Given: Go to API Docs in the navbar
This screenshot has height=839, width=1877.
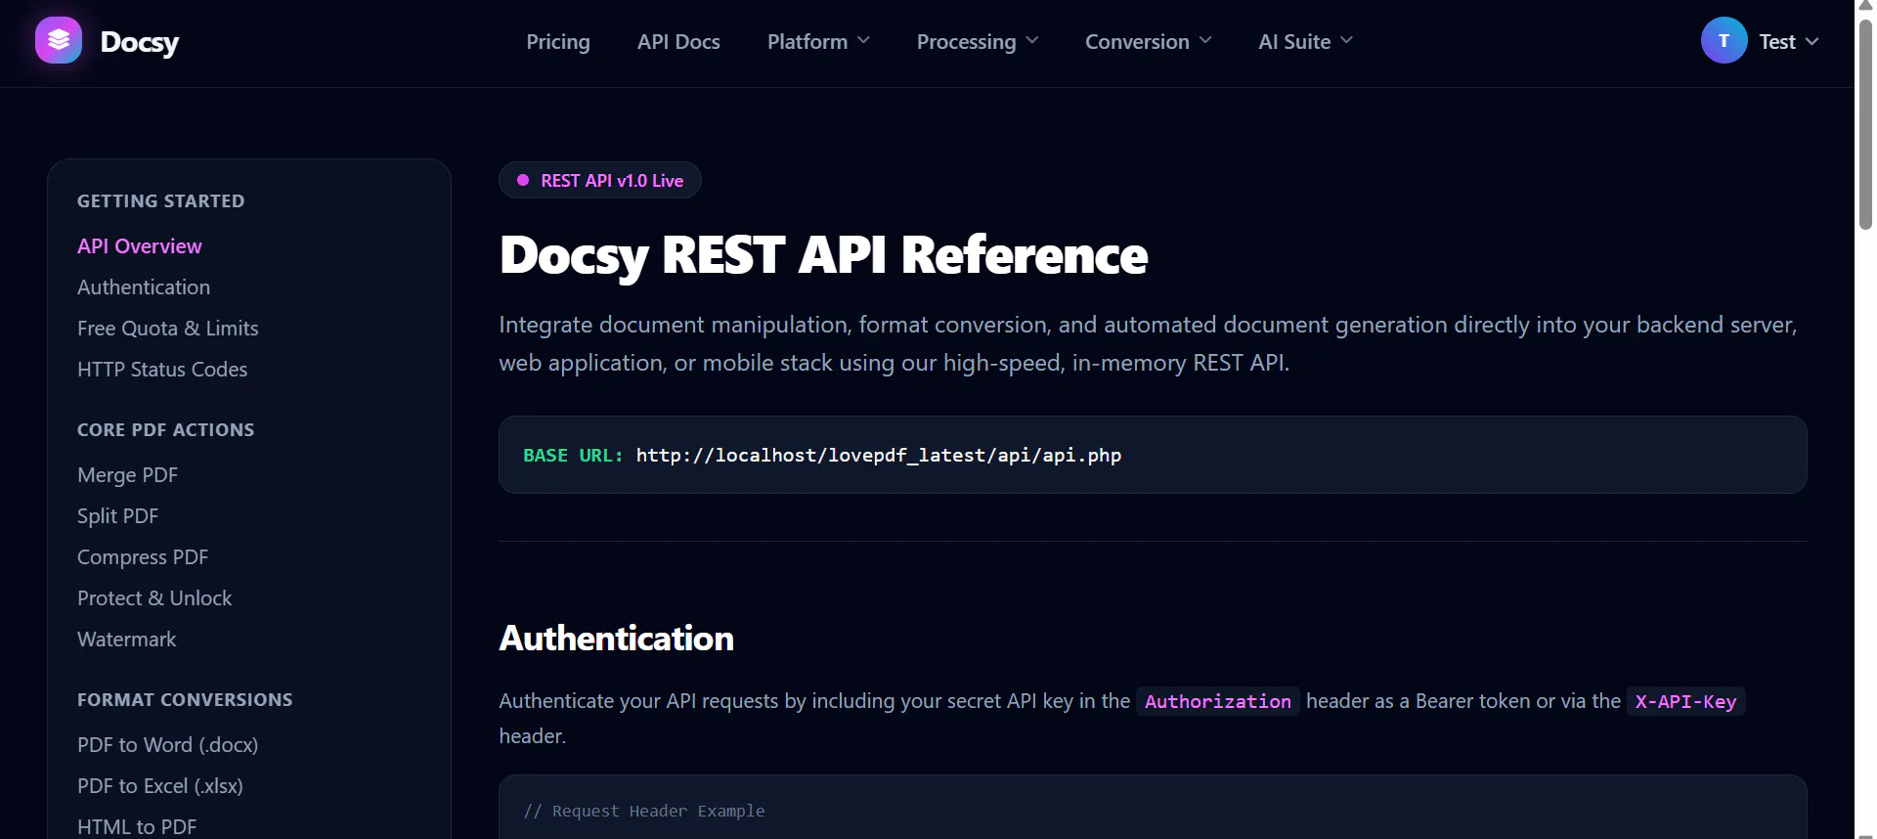Looking at the screenshot, I should [678, 41].
